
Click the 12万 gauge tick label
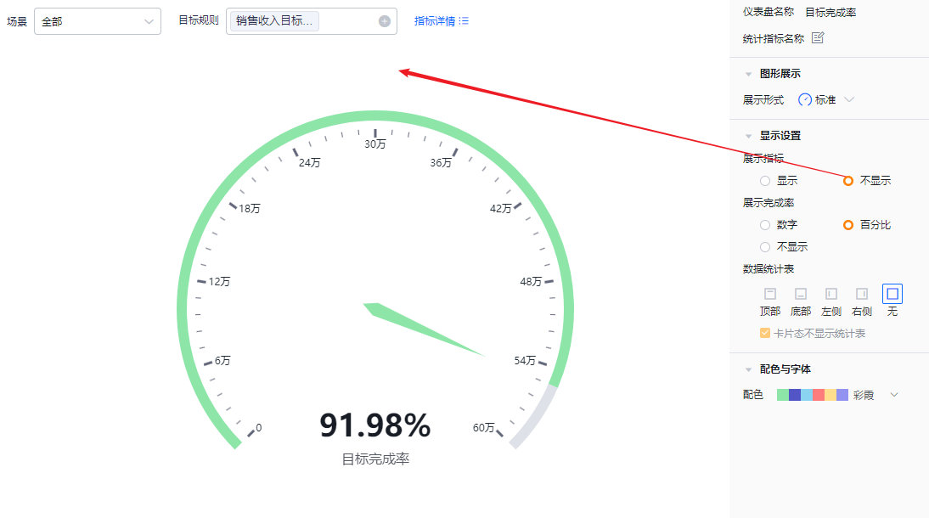tap(219, 282)
